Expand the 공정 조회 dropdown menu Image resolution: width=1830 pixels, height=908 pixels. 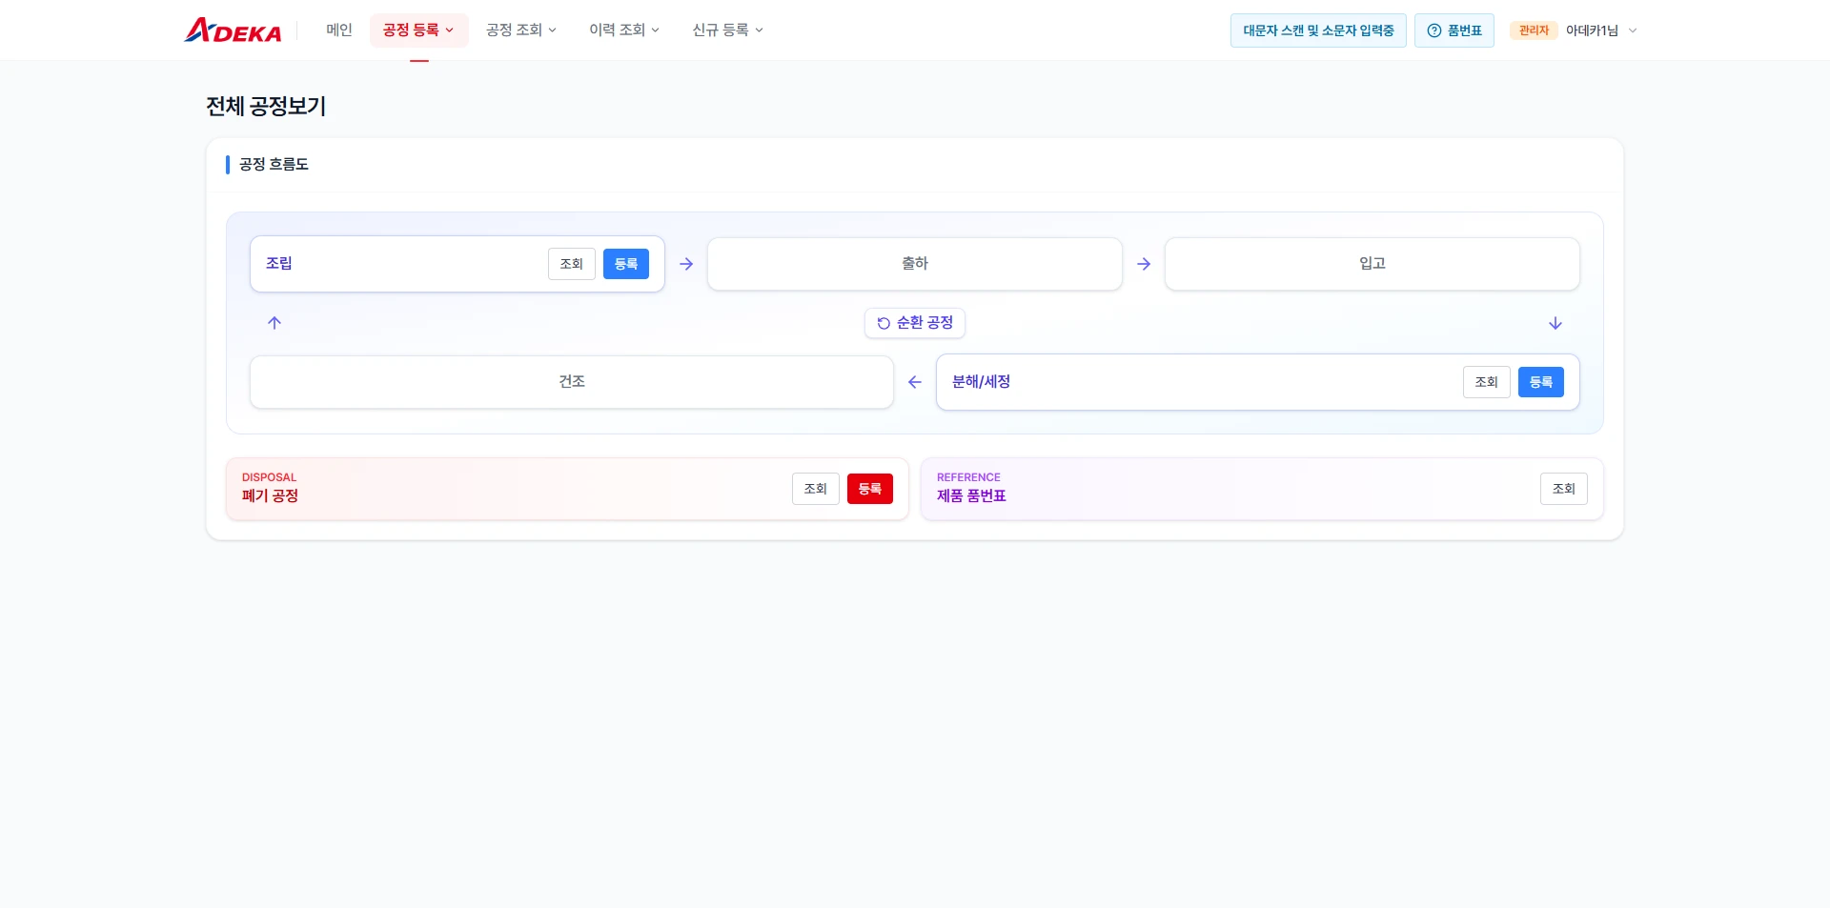click(521, 30)
